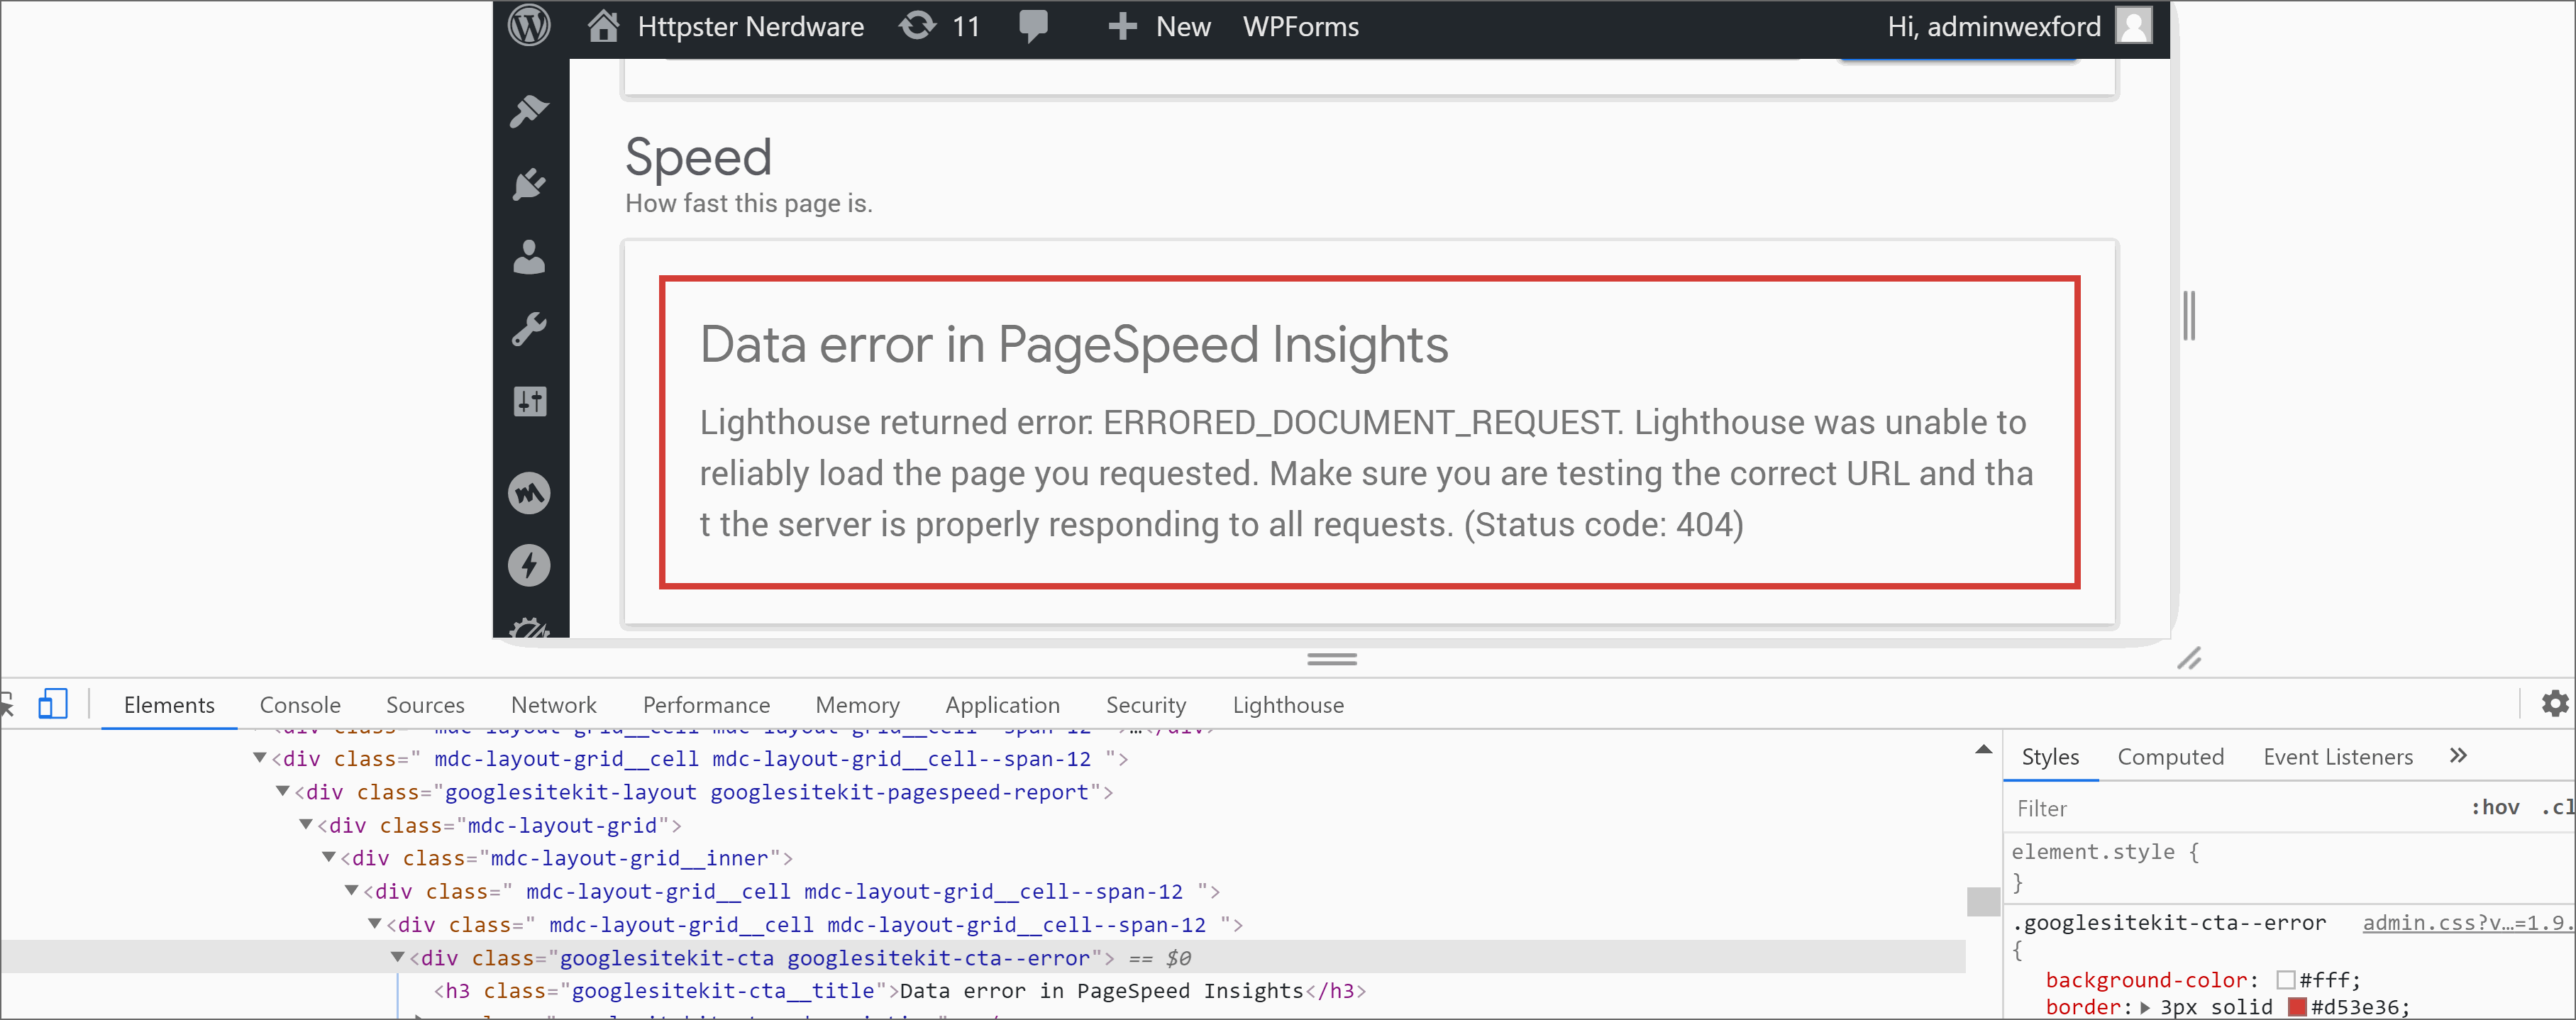The image size is (2576, 1020).
Task: Open the Plugins plug sidebar icon
Action: click(x=529, y=184)
